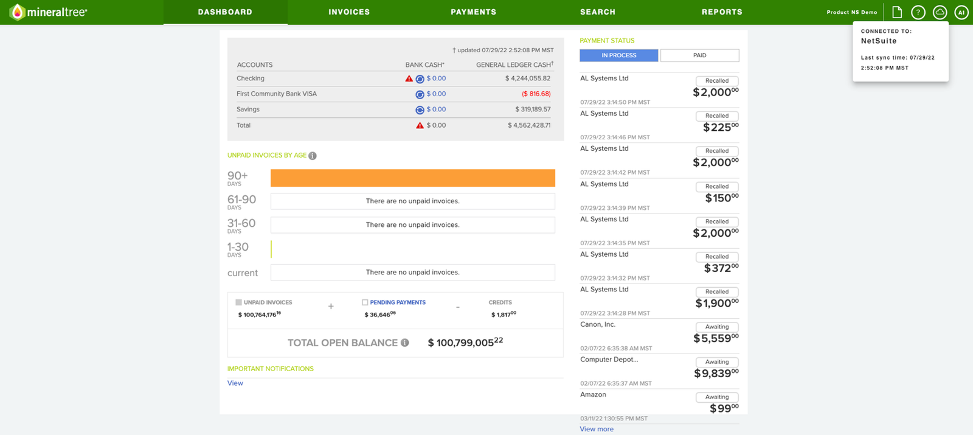
Task: Click the Recalled badge on $1,900 payment
Action: coord(717,292)
